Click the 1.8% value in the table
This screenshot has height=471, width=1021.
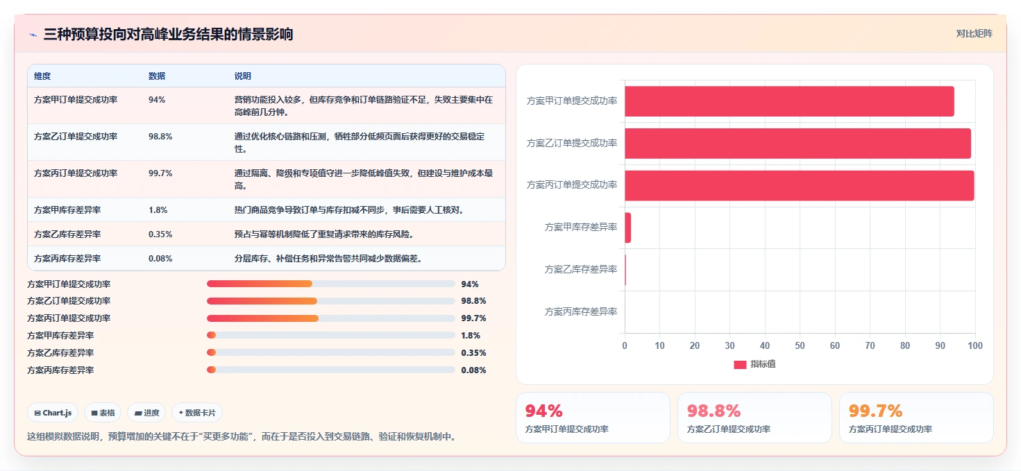[158, 209]
